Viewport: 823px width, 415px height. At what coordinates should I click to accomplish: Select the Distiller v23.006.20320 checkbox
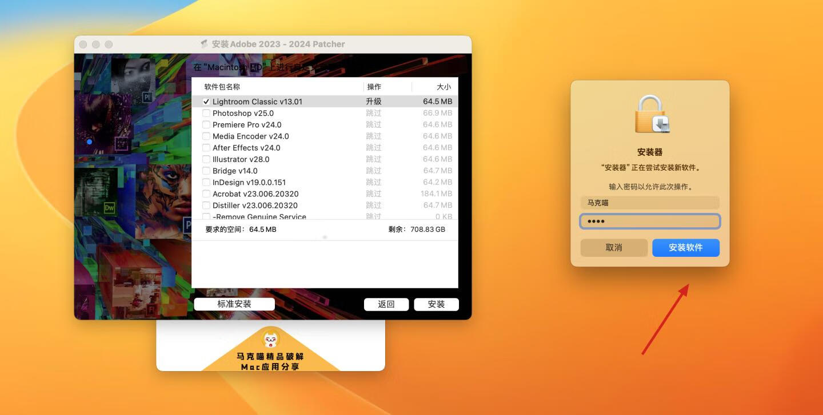(x=206, y=205)
